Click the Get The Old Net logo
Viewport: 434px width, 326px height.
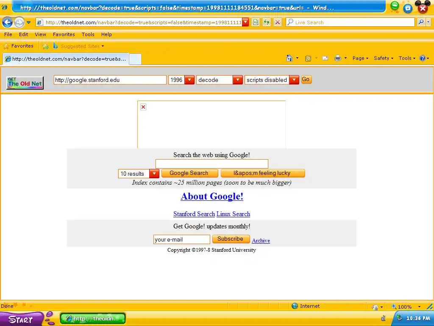(25, 83)
